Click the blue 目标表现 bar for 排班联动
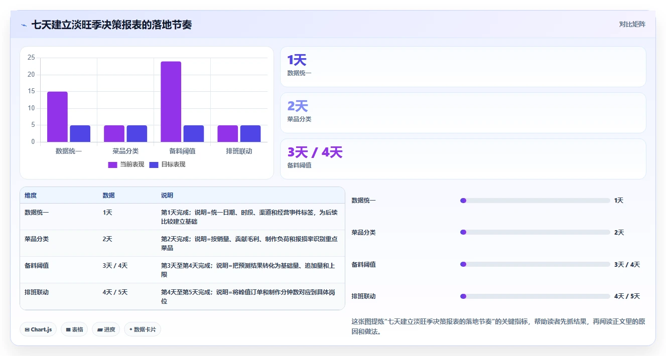Image resolution: width=666 pixels, height=356 pixels. [250, 133]
